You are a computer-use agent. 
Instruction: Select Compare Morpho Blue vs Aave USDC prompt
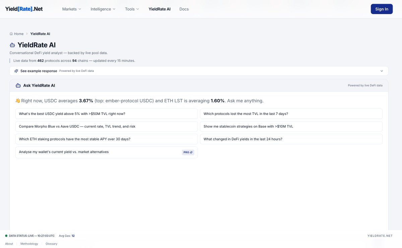click(107, 126)
